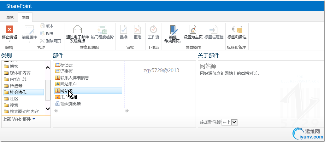The image size is (325, 142).
Task: Click the SharePoint title link
Action: coord(19,6)
